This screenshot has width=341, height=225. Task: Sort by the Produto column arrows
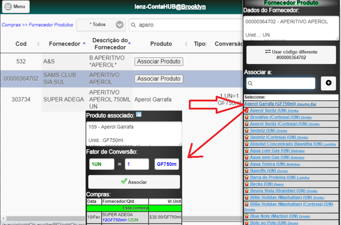(186, 44)
